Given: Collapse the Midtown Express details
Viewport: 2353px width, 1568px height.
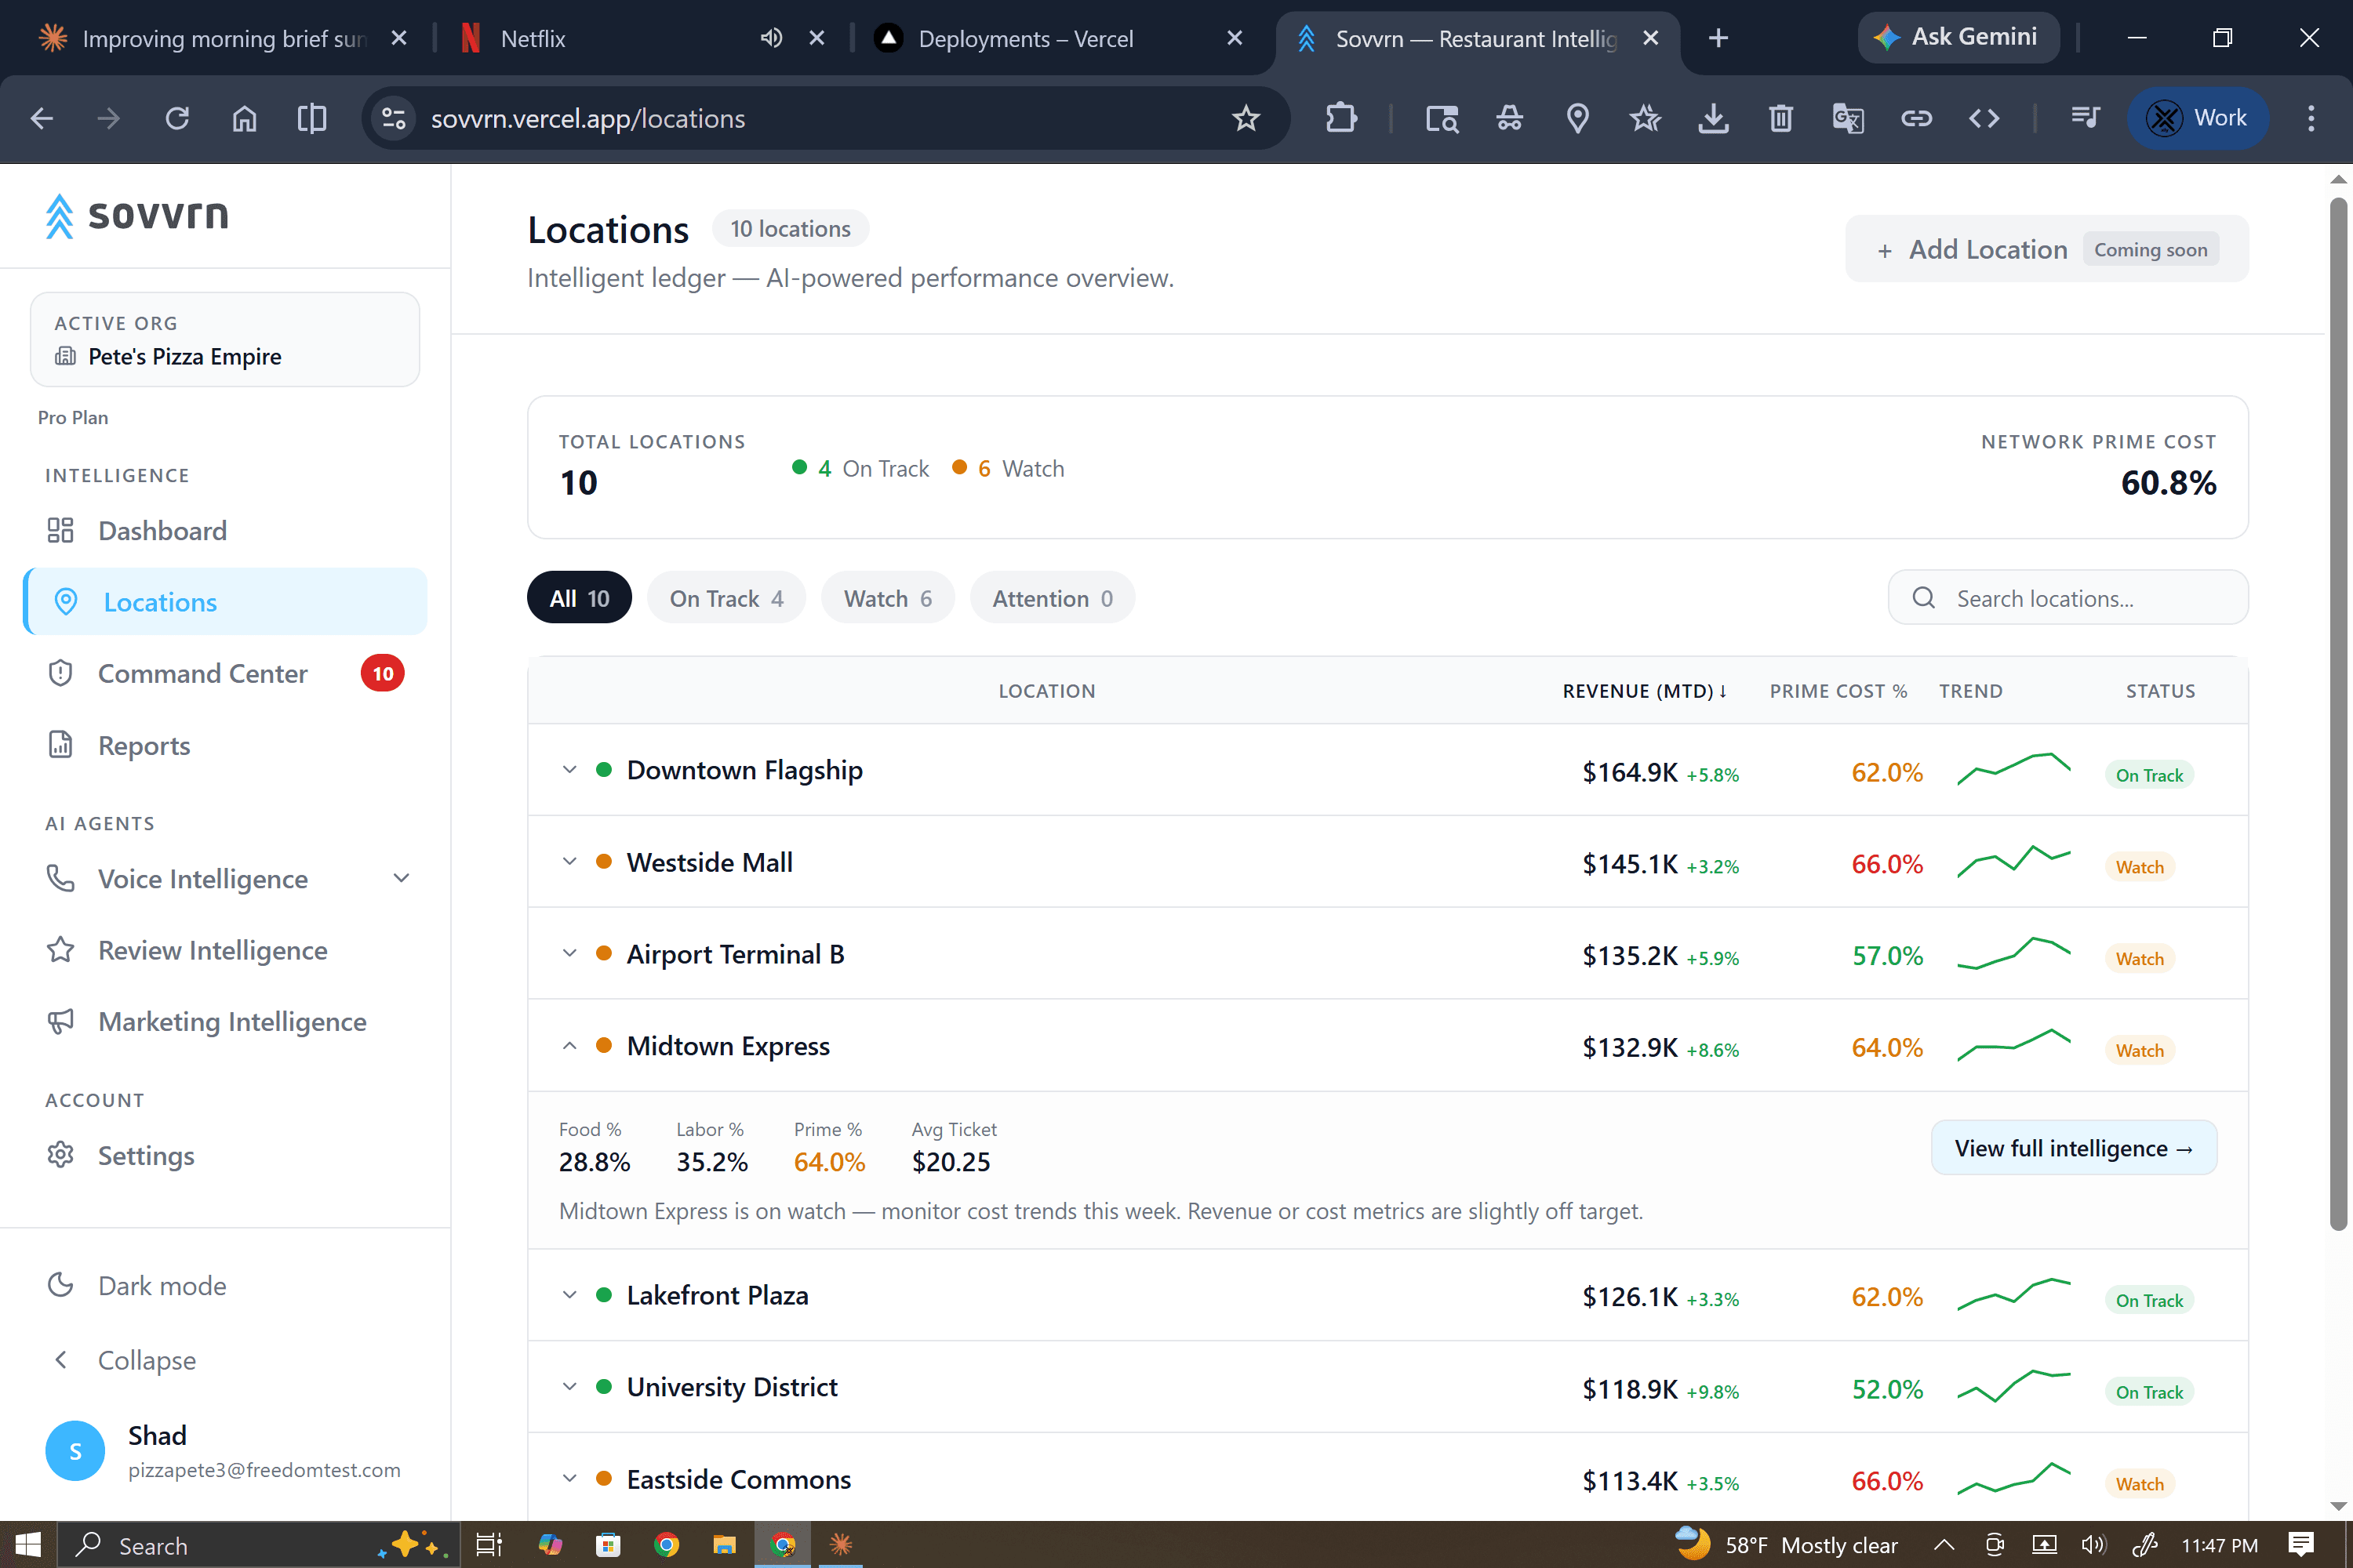Looking at the screenshot, I should pos(570,1045).
